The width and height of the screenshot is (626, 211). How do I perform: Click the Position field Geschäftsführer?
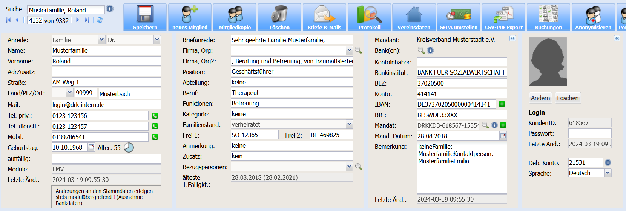tap(292, 72)
